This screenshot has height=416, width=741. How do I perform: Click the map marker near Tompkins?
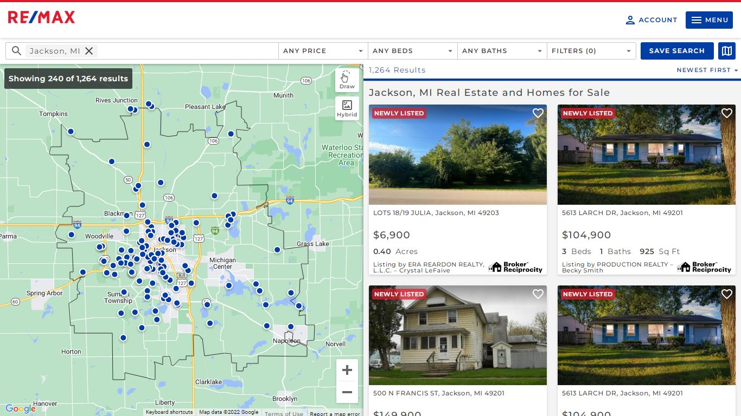point(71,132)
